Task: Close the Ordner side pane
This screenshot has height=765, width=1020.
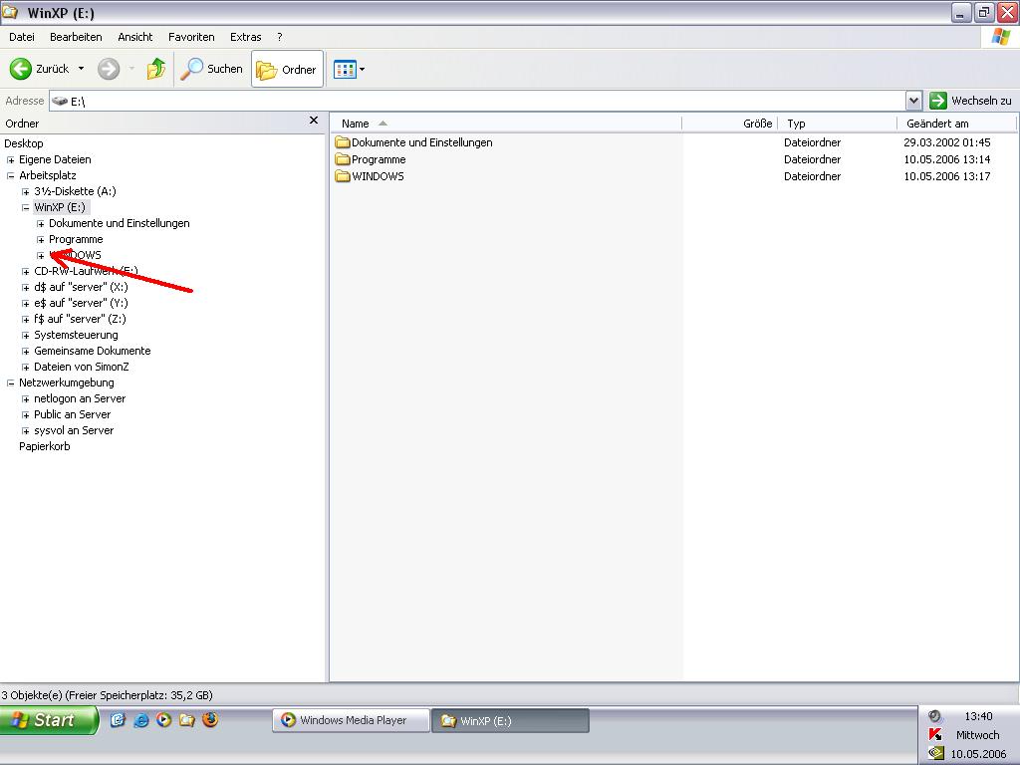Action: [x=314, y=121]
